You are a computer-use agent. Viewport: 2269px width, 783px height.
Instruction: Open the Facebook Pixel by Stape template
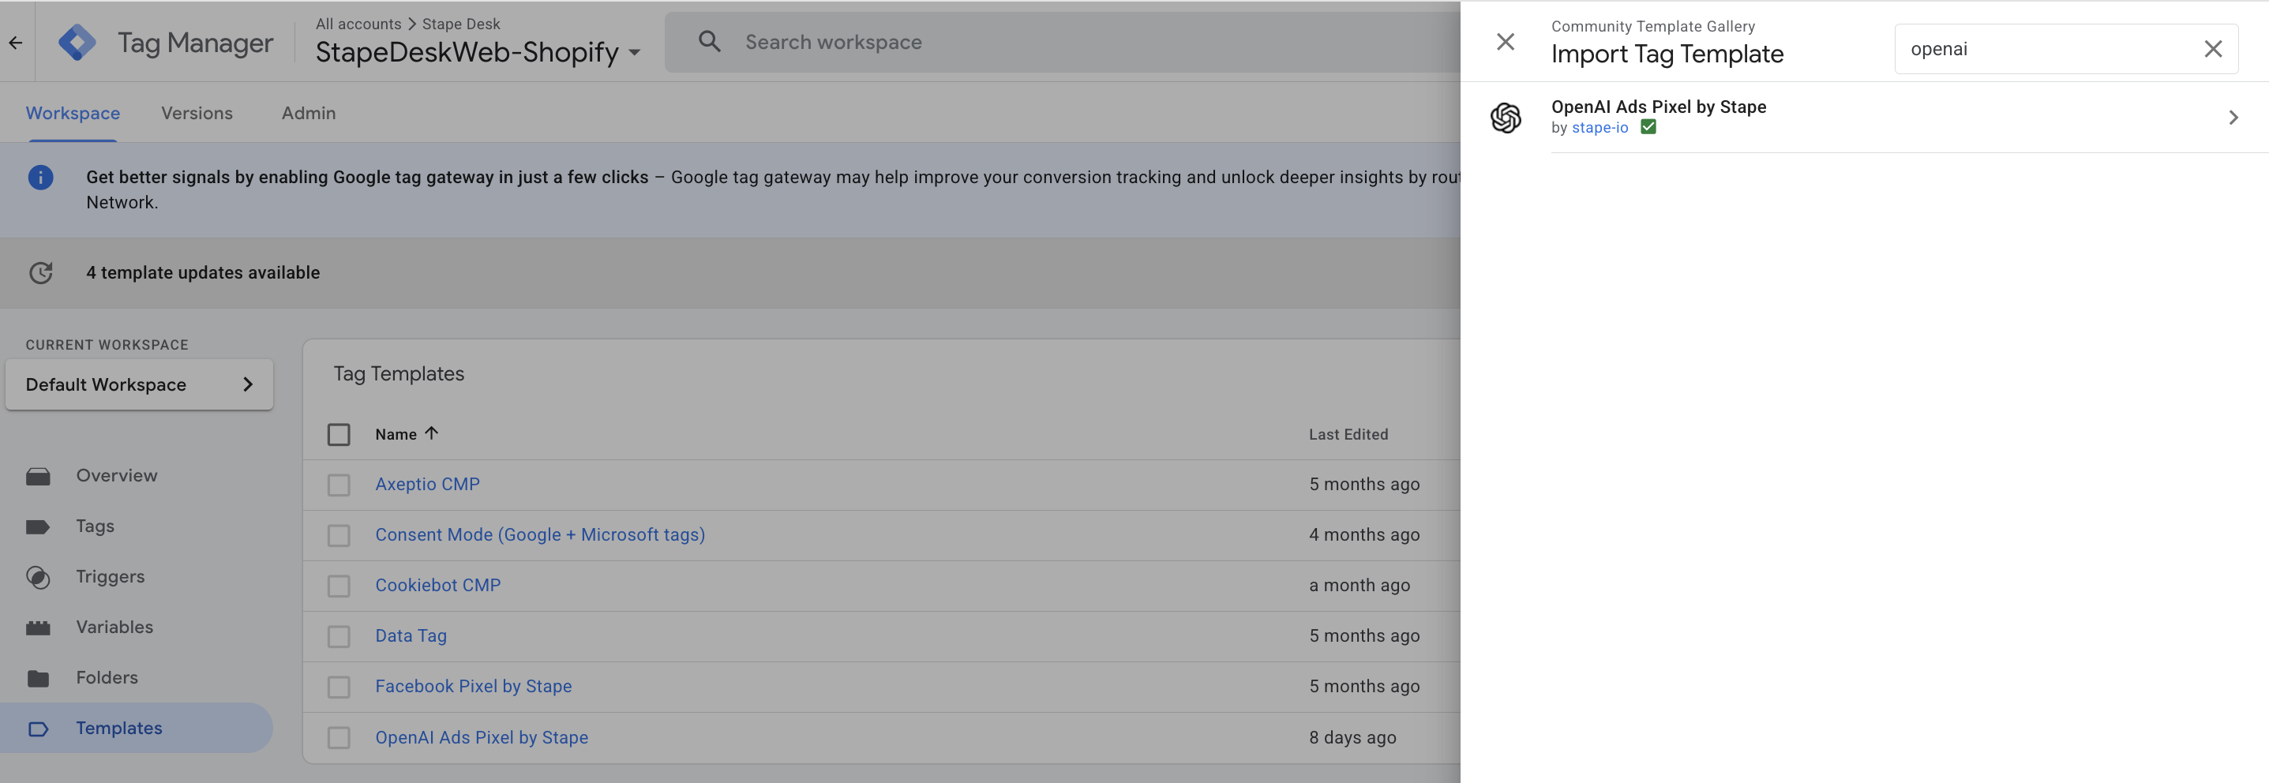(x=473, y=686)
